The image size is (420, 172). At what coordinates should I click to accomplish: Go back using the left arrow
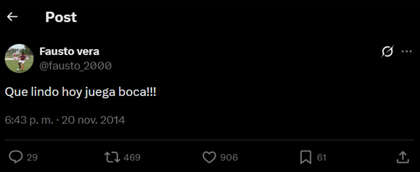click(x=12, y=17)
